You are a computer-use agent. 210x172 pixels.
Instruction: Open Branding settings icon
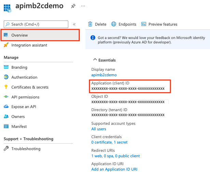pos(6,67)
